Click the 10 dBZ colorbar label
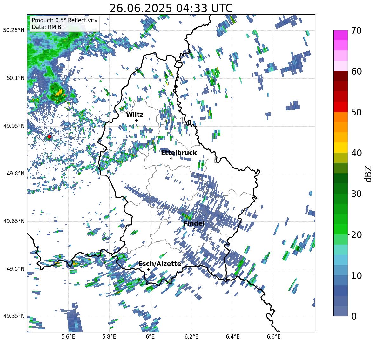The height and width of the screenshot is (343, 376). point(356,275)
